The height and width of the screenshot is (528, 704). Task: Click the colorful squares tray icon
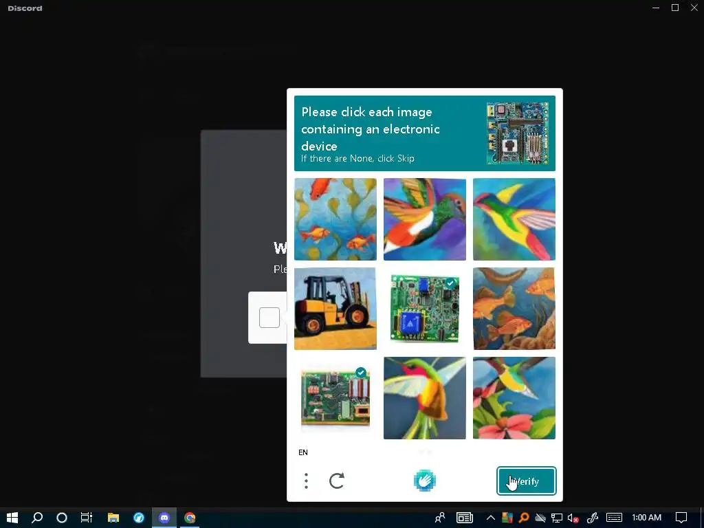507,518
